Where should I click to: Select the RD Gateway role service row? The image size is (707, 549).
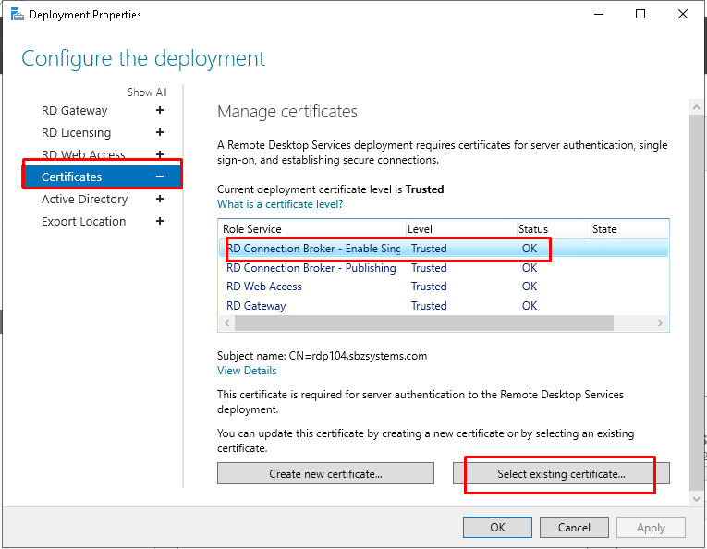pyautogui.click(x=256, y=306)
